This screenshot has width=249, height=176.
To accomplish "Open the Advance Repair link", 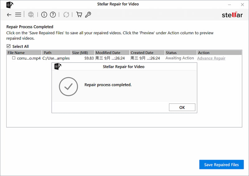I will [211, 58].
